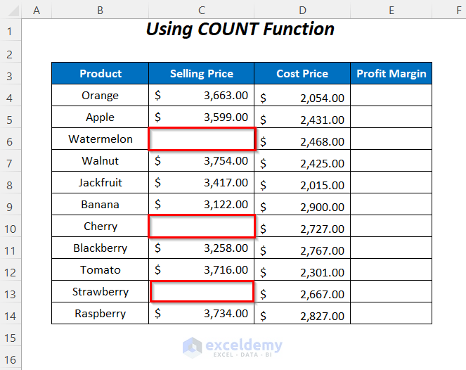Click Strawberry's empty selling price cell

pyautogui.click(x=202, y=291)
